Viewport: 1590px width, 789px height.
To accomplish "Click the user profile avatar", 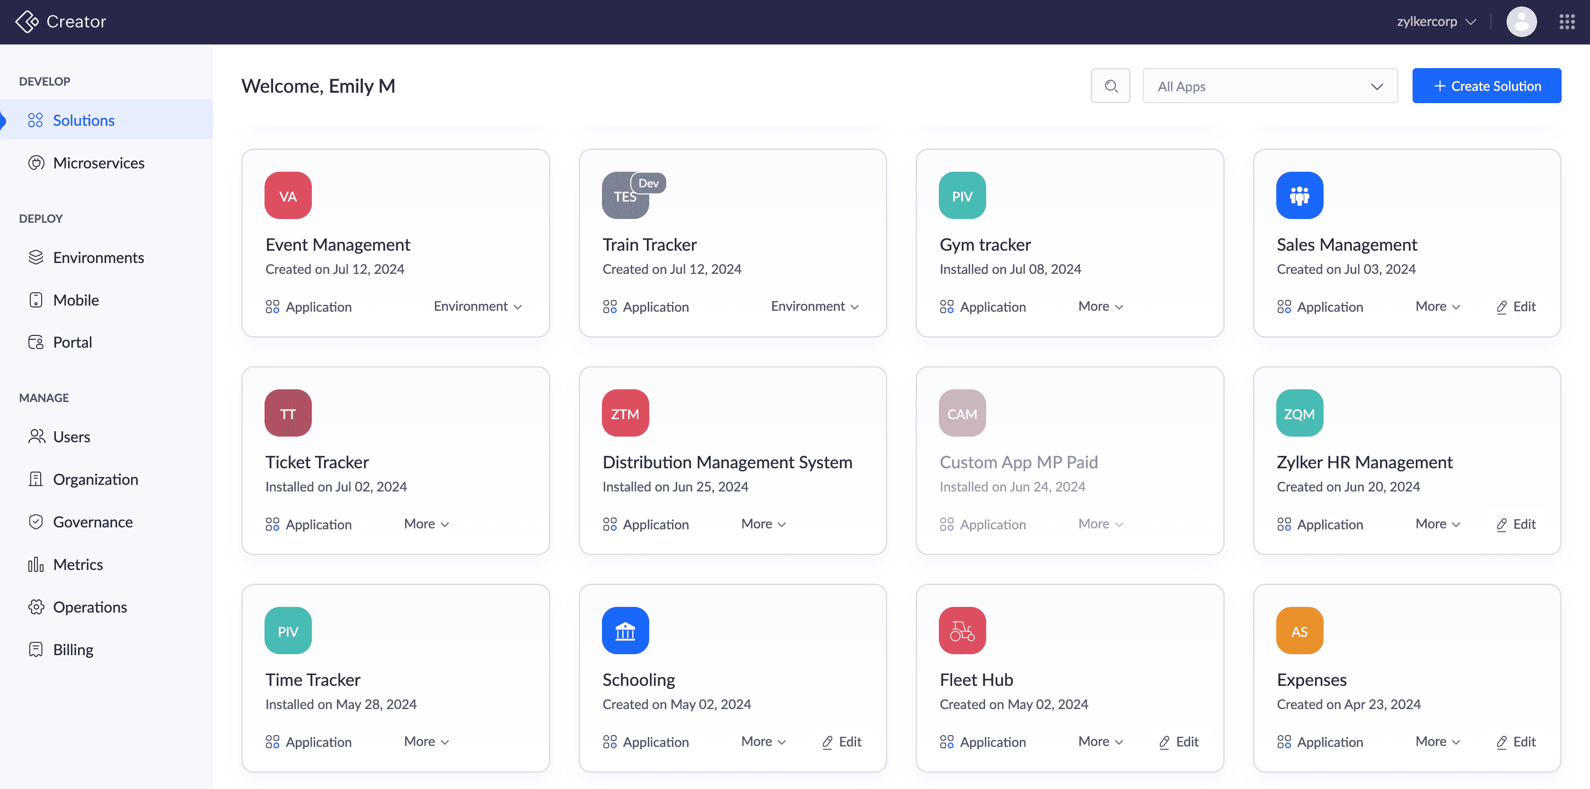I will point(1521,22).
